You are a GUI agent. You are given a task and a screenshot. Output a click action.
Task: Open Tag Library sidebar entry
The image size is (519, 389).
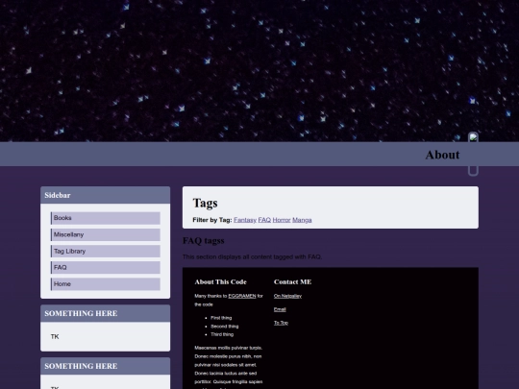coord(106,251)
